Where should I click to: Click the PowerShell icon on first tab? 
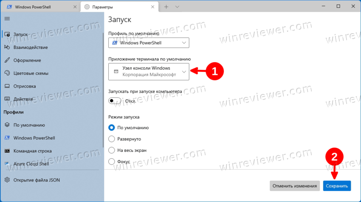click(9, 7)
